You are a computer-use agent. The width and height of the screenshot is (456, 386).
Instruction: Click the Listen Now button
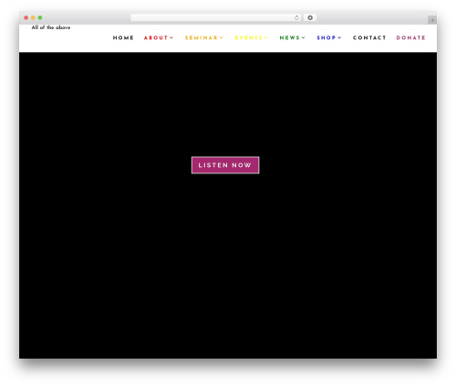pos(225,165)
